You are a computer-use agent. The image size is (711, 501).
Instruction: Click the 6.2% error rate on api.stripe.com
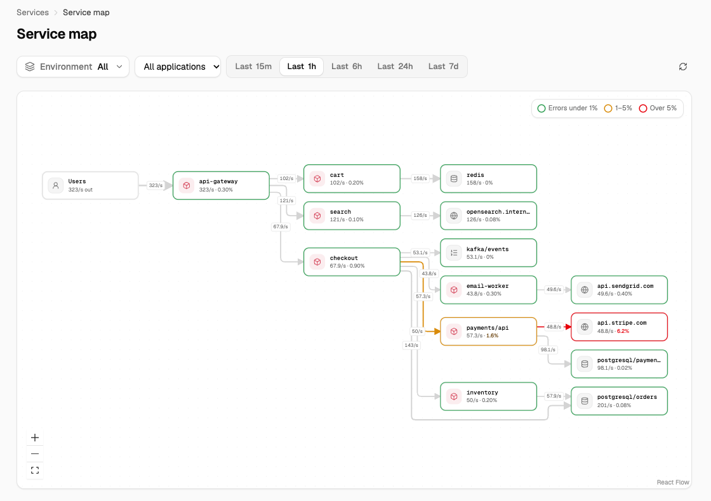623,331
